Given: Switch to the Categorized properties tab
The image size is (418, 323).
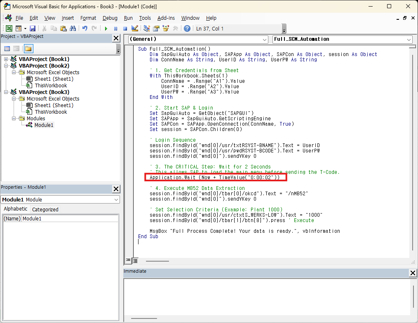Looking at the screenshot, I should point(45,209).
